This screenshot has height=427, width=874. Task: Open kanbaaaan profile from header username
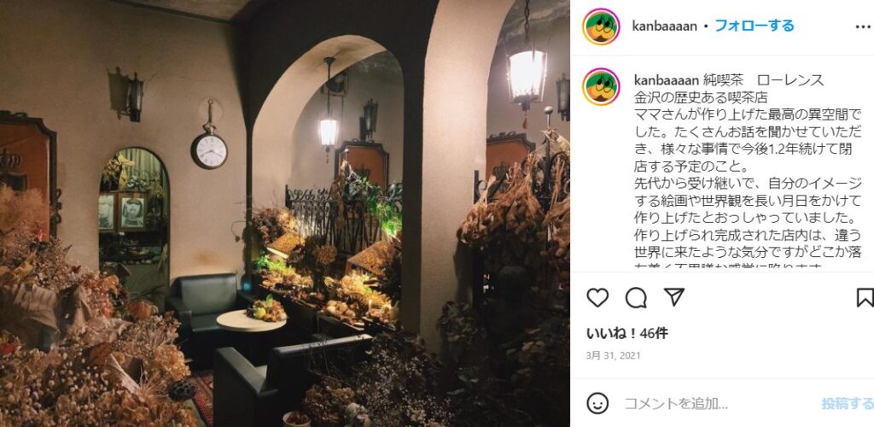(664, 26)
